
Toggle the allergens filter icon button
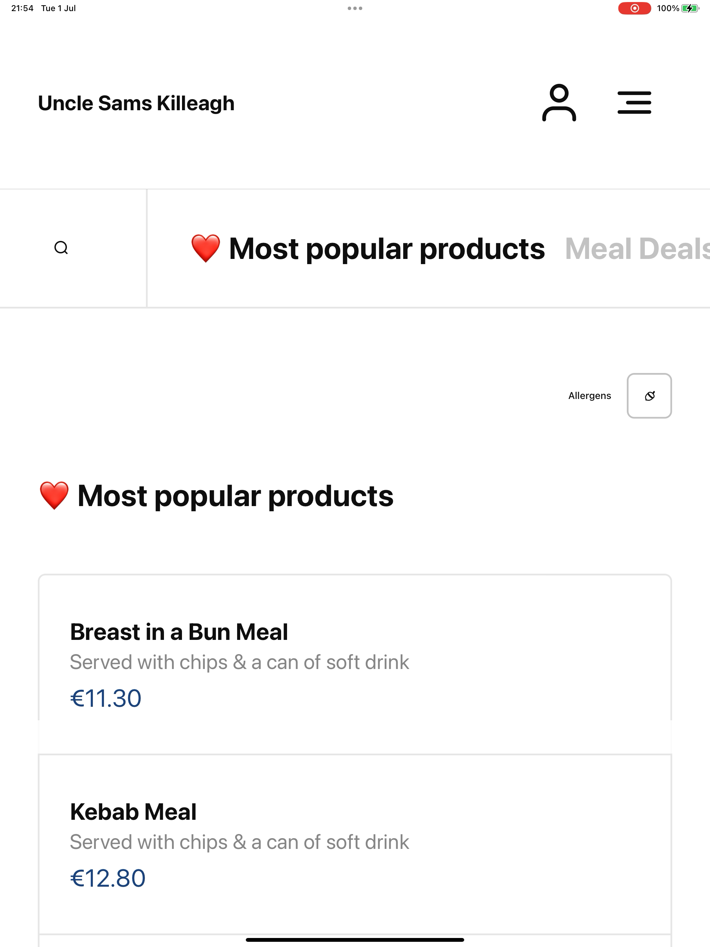pyautogui.click(x=649, y=396)
